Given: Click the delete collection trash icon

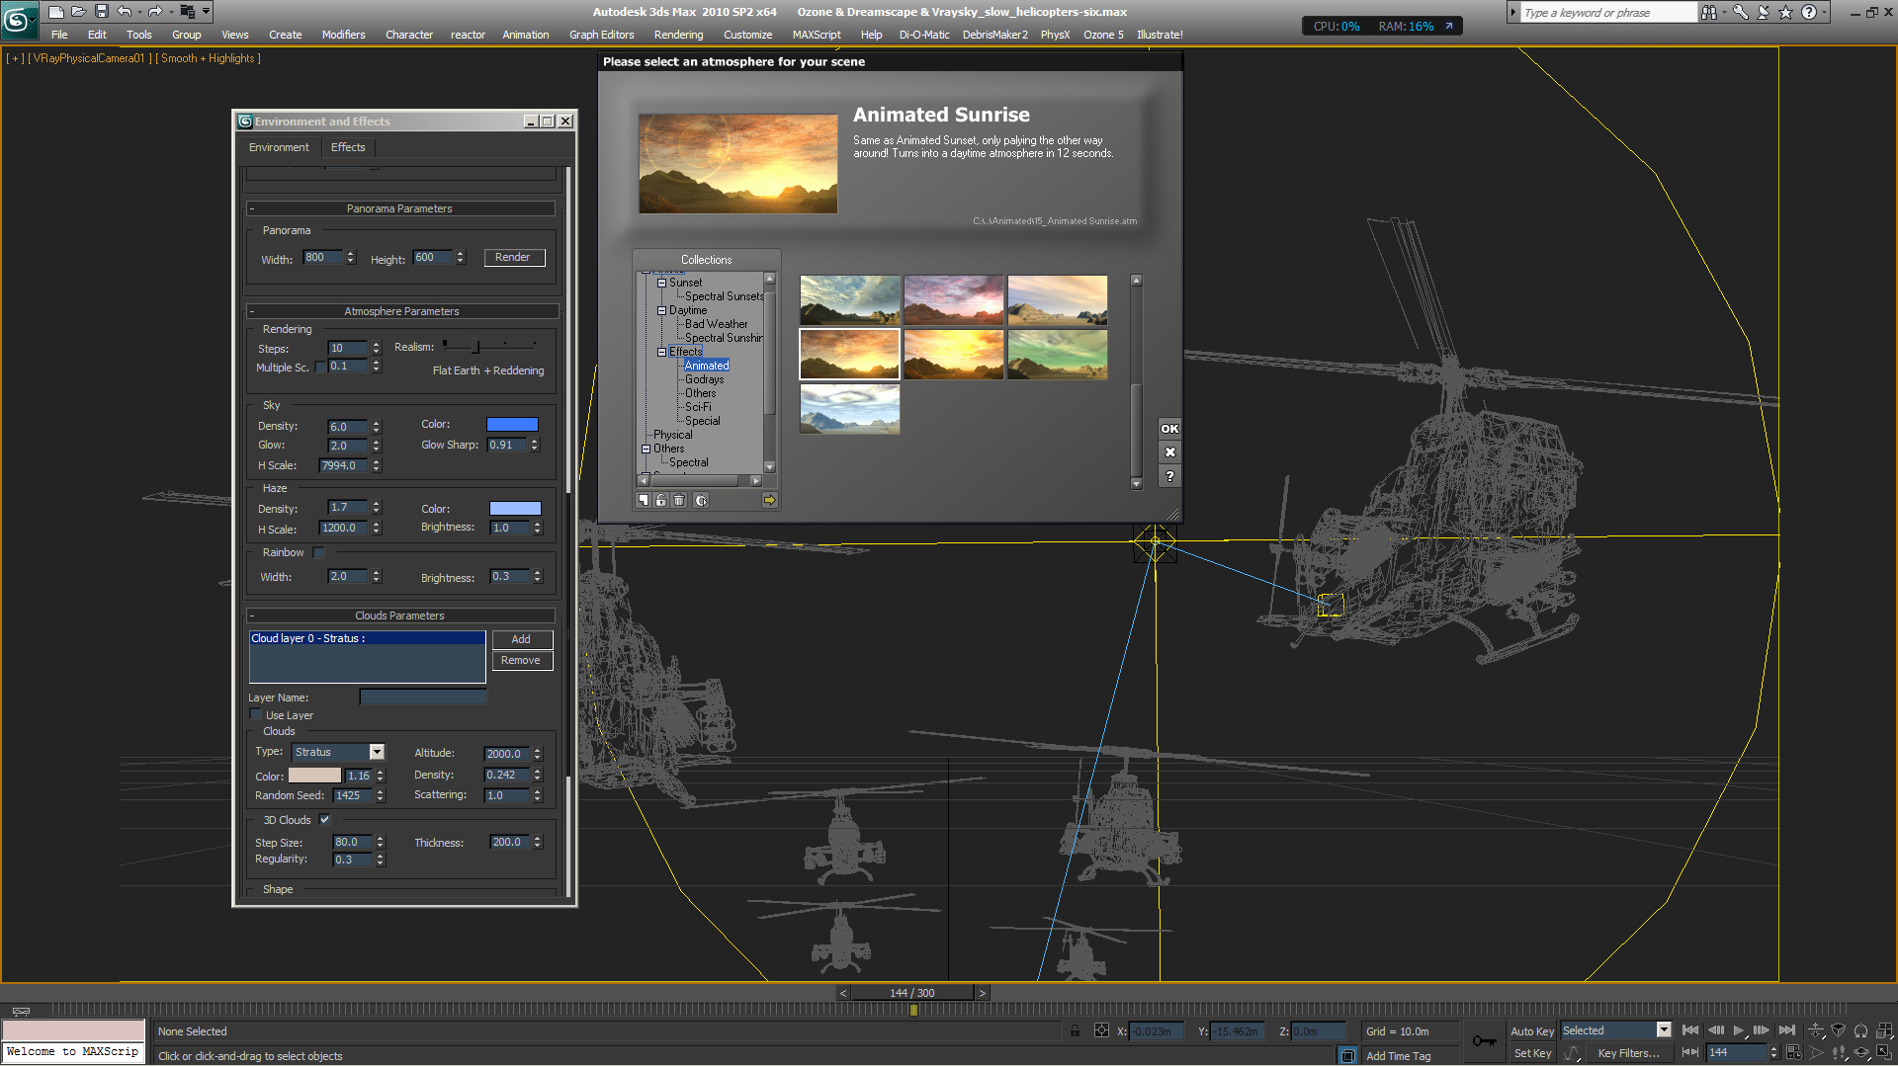Looking at the screenshot, I should [x=679, y=501].
